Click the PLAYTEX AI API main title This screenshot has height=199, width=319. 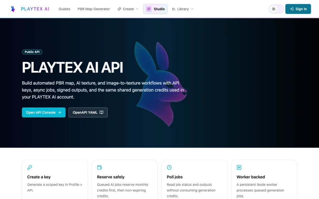72,67
